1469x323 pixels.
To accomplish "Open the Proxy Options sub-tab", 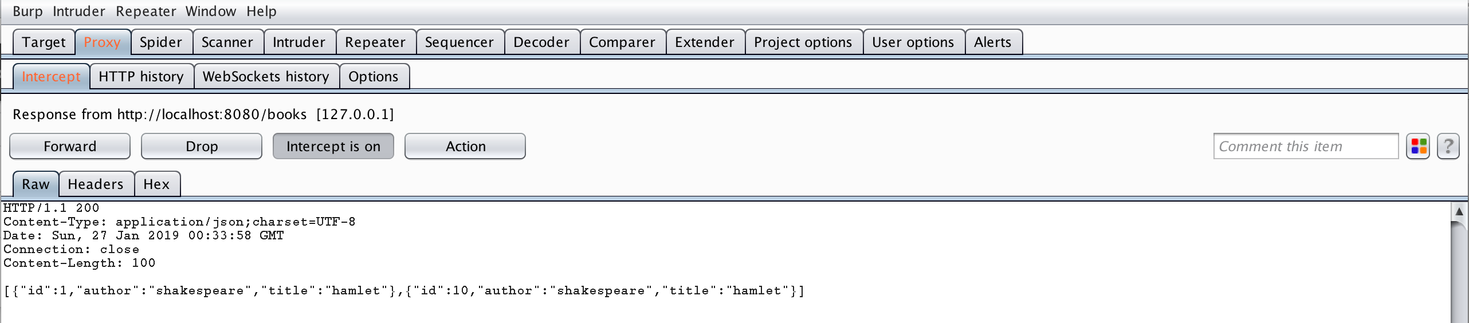I will [x=374, y=77].
